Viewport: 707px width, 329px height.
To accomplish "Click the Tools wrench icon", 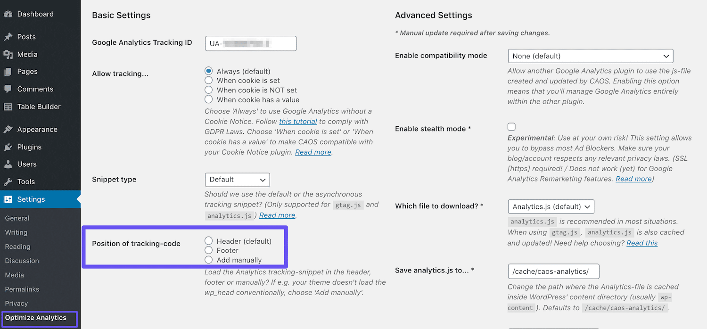I will 8,182.
